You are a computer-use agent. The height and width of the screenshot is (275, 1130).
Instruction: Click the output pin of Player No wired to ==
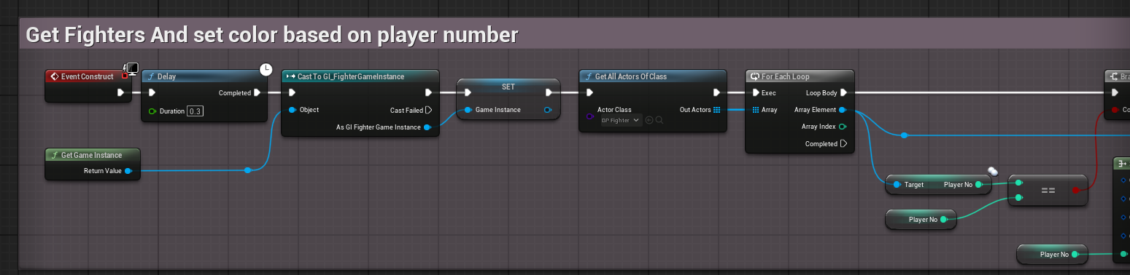pos(944,219)
